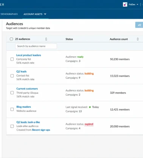Click '15,023 members' count
The image size is (143, 158).
(120, 76)
